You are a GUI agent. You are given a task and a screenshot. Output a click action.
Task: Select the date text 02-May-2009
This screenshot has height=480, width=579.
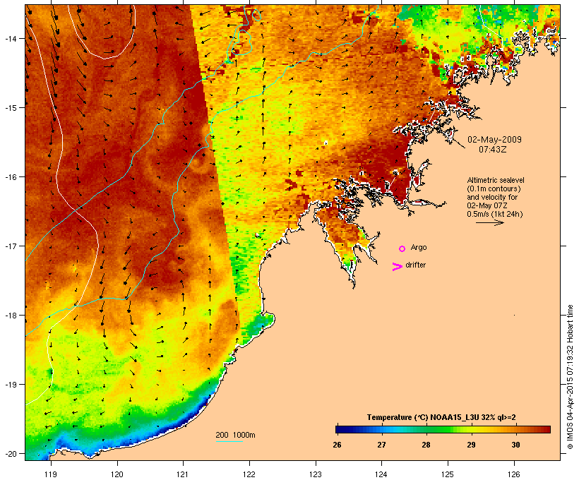pos(494,140)
